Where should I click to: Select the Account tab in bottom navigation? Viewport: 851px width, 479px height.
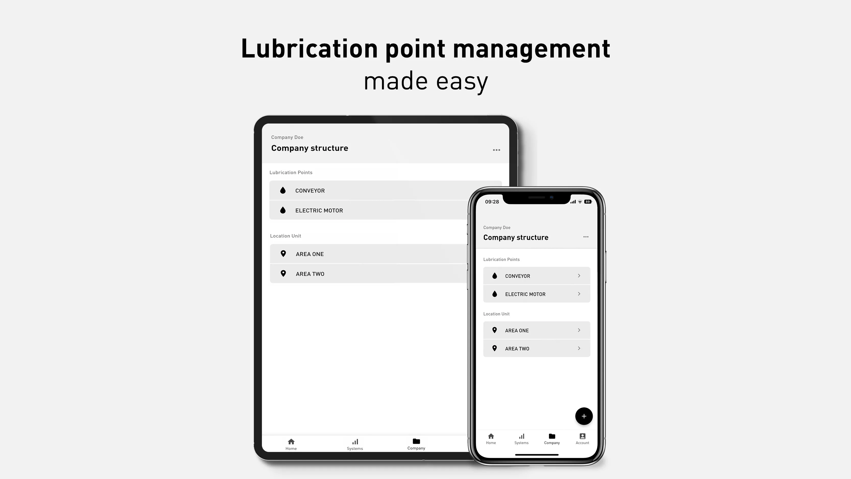582,439
